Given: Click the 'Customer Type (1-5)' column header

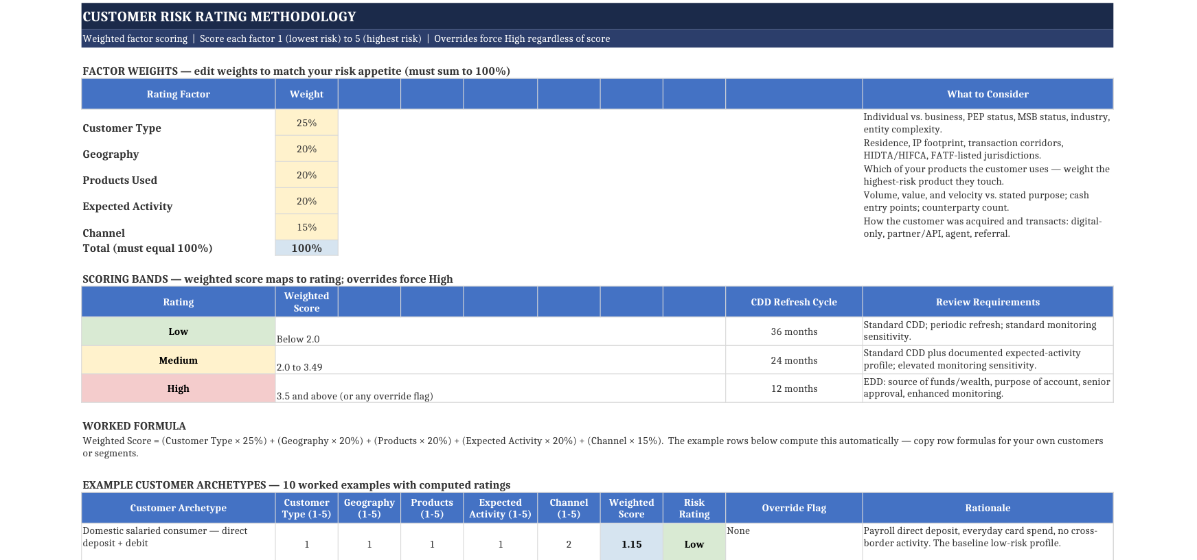Looking at the screenshot, I should pos(306,508).
